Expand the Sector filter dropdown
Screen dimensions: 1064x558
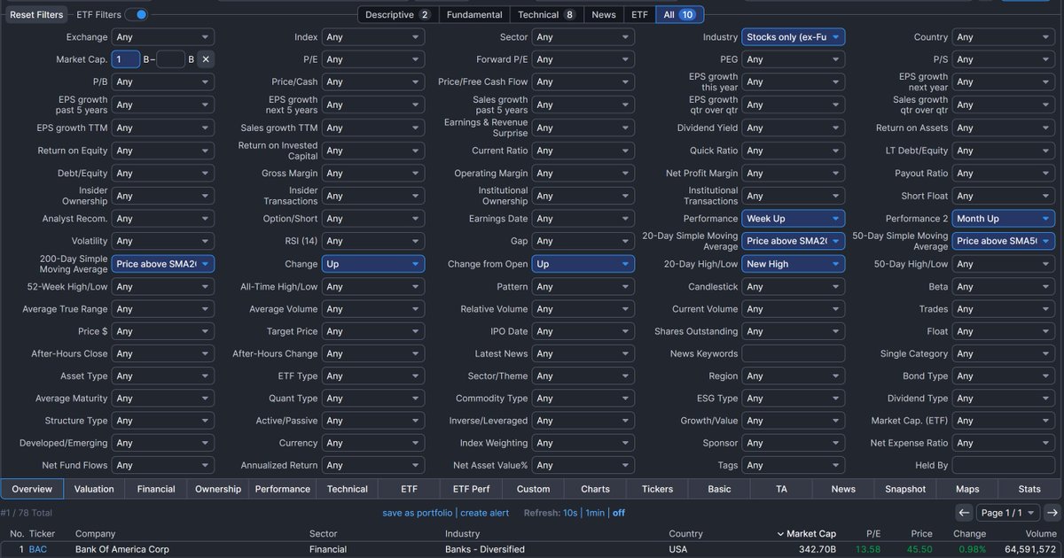pyautogui.click(x=583, y=37)
